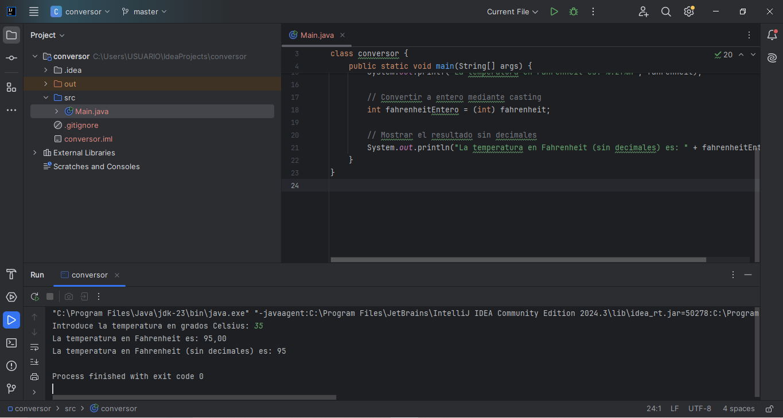Open the Services tool window
Viewport: 783px width, 418px height.
(11, 297)
